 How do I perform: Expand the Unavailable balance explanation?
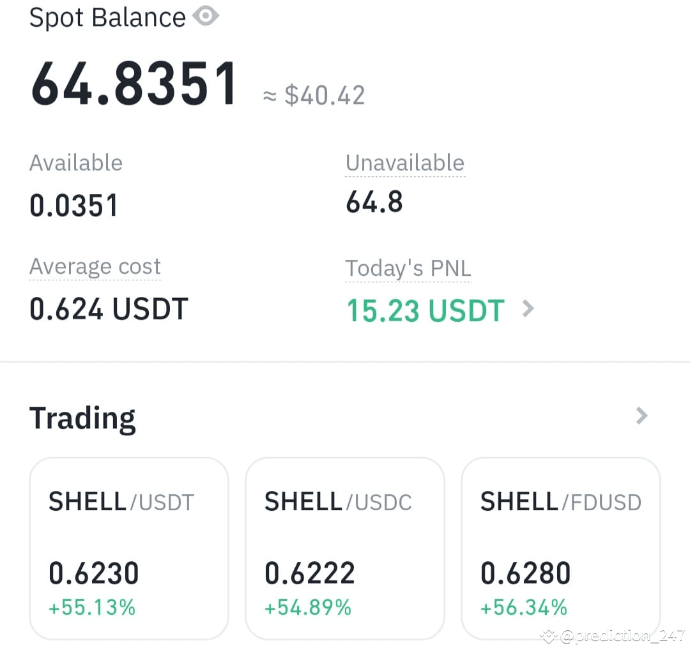pyautogui.click(x=405, y=163)
